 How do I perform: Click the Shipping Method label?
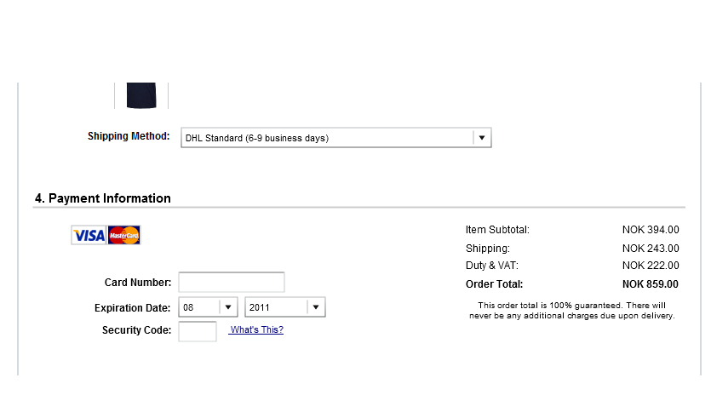click(129, 136)
